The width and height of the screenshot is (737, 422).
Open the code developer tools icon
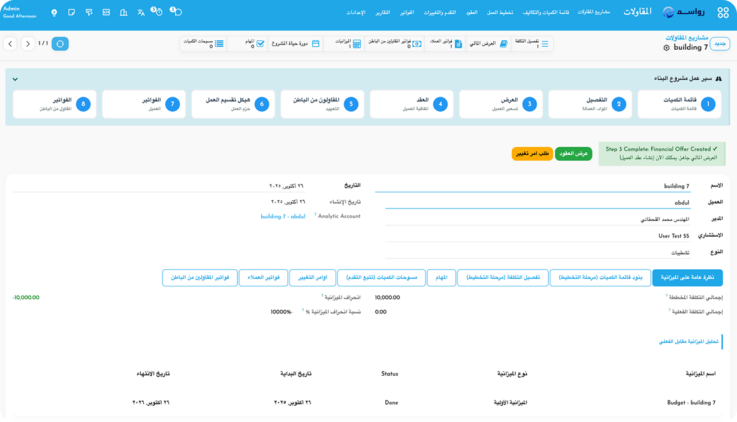tap(106, 13)
